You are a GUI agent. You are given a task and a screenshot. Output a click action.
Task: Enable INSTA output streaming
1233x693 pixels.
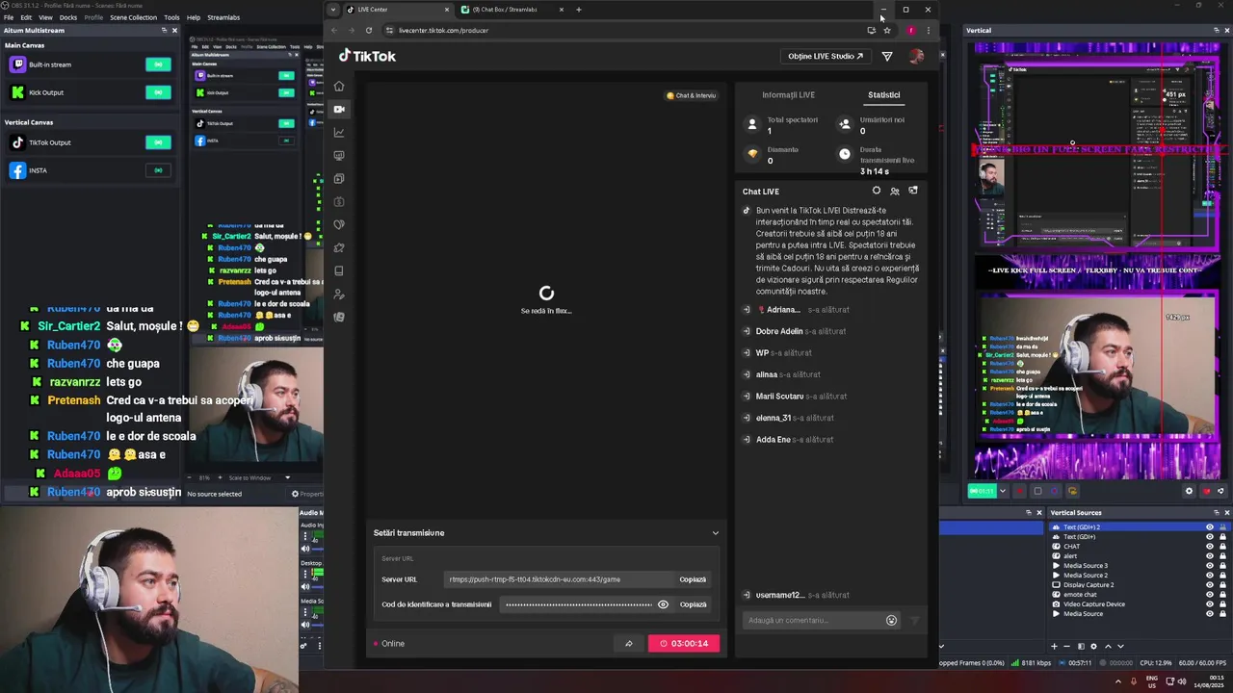pos(158,170)
